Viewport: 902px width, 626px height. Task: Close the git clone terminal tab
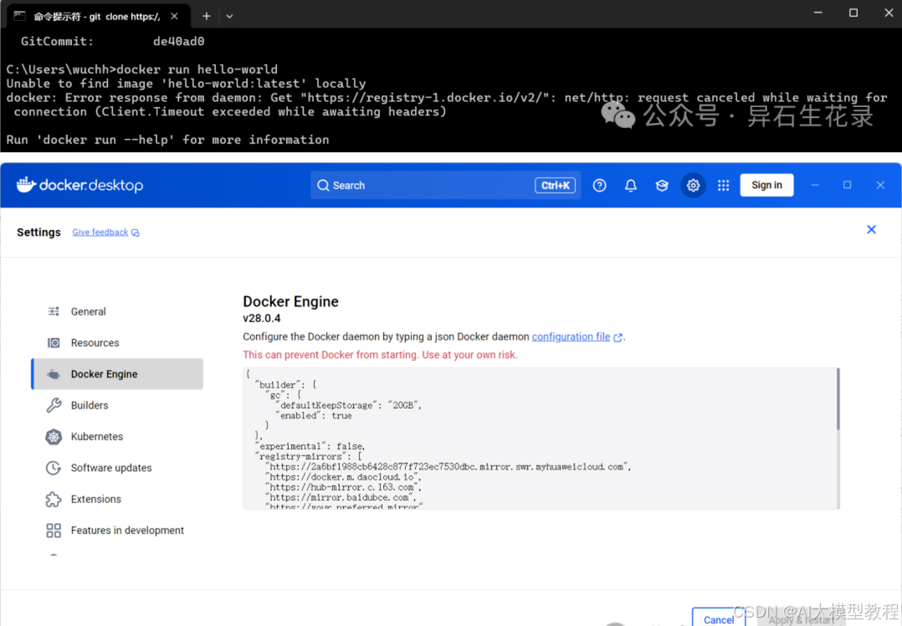tap(174, 16)
